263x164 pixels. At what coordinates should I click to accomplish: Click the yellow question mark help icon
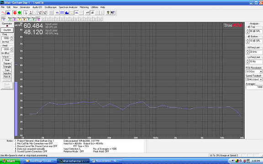[108, 13]
